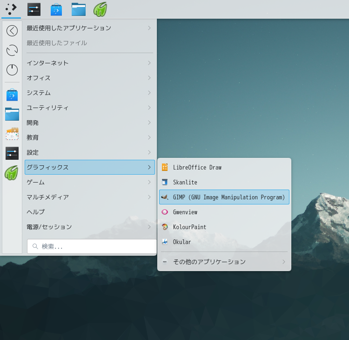Click chevron beside 電源/セッション

point(149,227)
